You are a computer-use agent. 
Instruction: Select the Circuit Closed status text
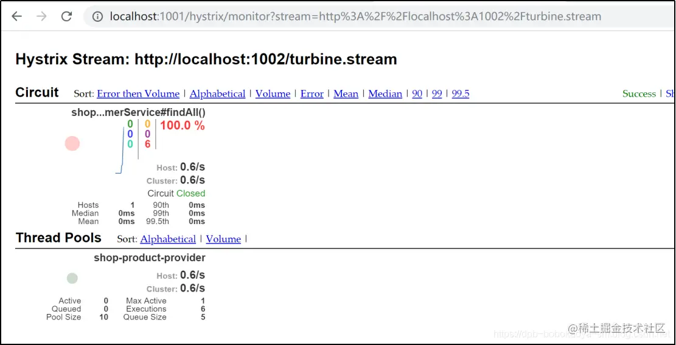point(176,193)
